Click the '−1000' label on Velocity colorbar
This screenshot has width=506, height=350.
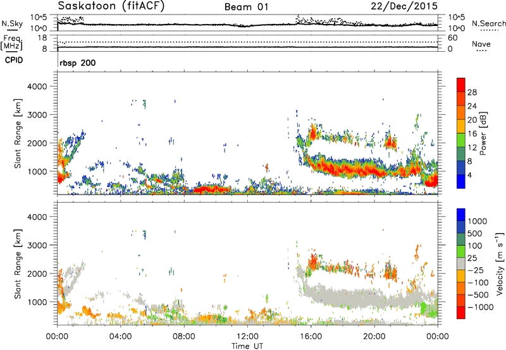pyautogui.click(x=481, y=307)
